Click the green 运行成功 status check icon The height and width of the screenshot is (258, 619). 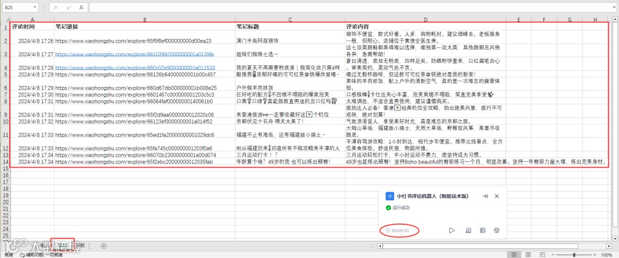point(389,208)
